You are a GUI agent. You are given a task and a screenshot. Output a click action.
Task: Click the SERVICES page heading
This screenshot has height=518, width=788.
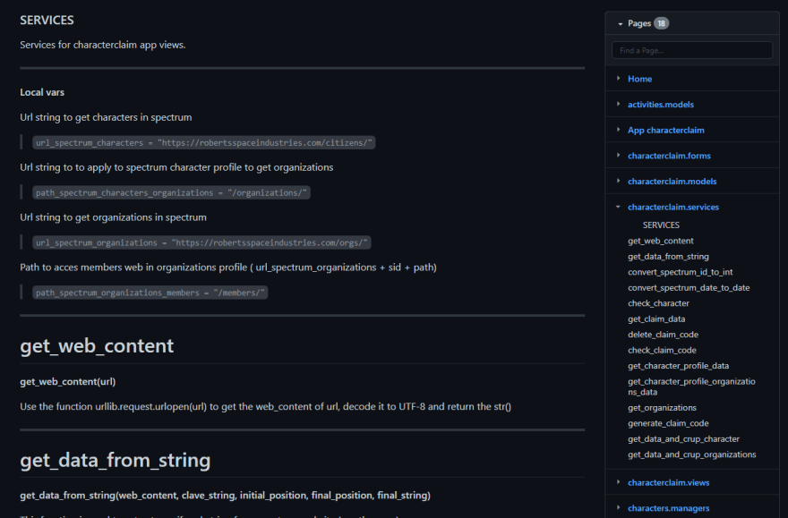[x=47, y=20]
